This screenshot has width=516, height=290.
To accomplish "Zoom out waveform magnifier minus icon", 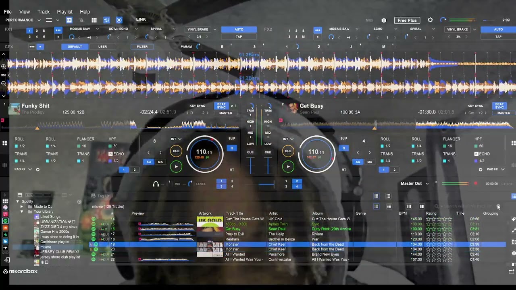I will point(4,83).
